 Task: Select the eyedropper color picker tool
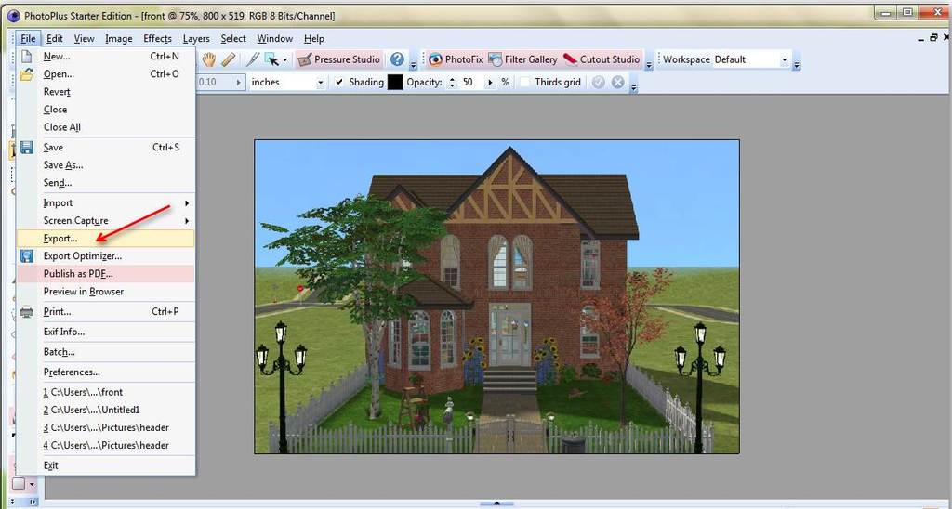[x=252, y=59]
